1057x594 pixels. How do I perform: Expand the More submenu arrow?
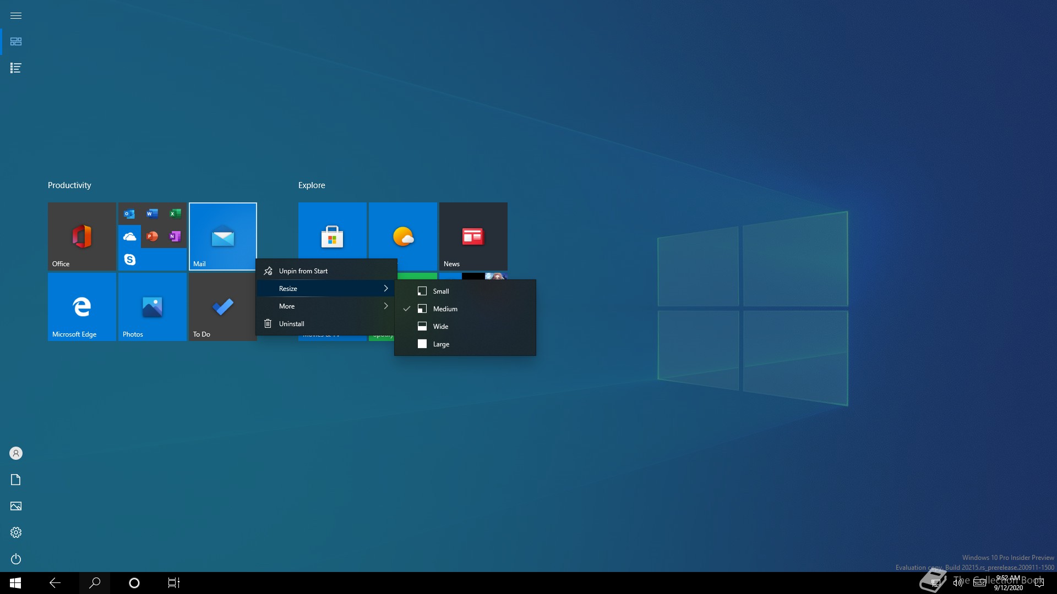(x=386, y=306)
